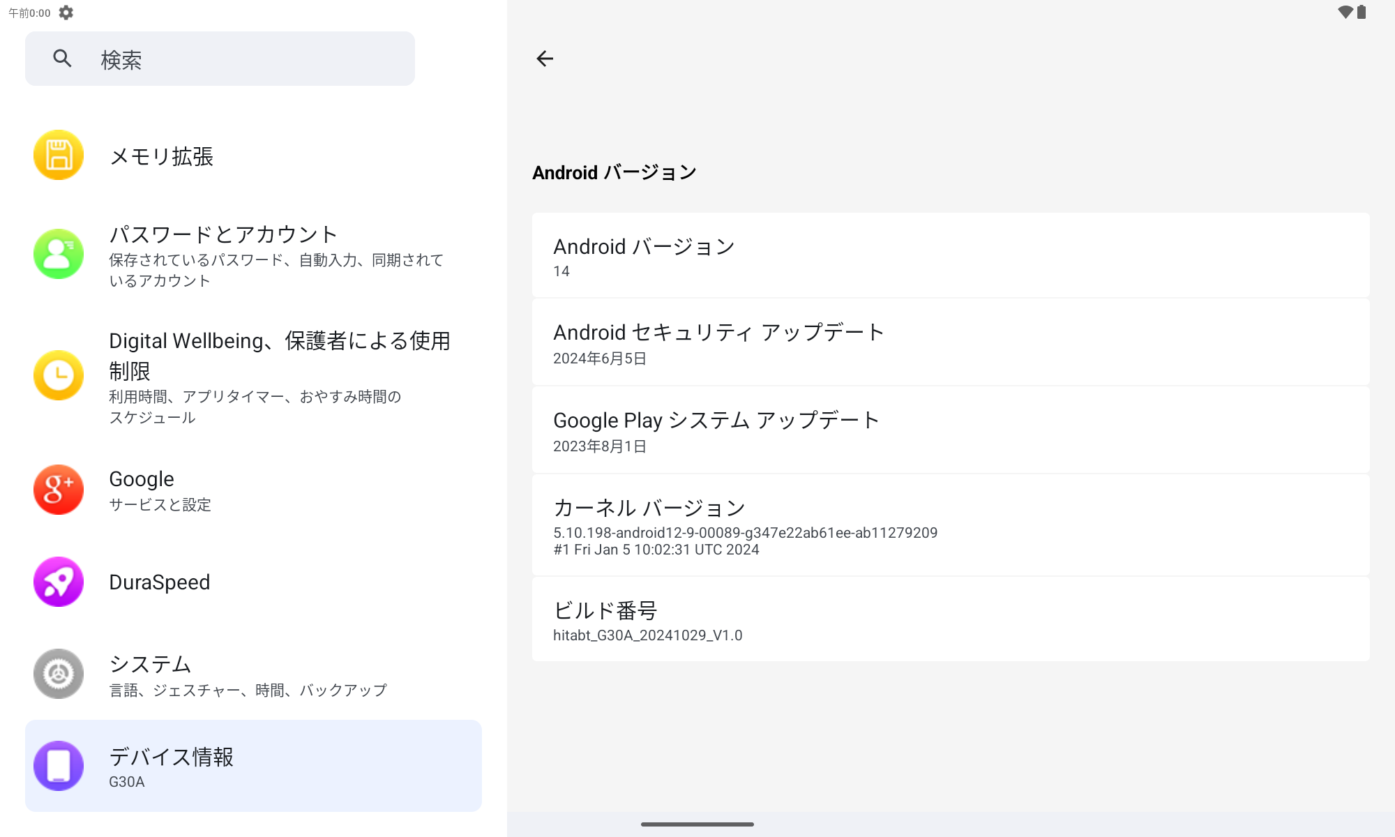Viewport: 1395px width, 837px height.
Task: Click the magnifier icon in search bar
Action: (63, 59)
